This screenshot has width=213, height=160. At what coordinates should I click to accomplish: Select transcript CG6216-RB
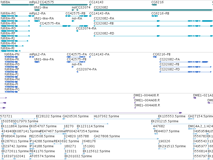[x=160, y=13]
